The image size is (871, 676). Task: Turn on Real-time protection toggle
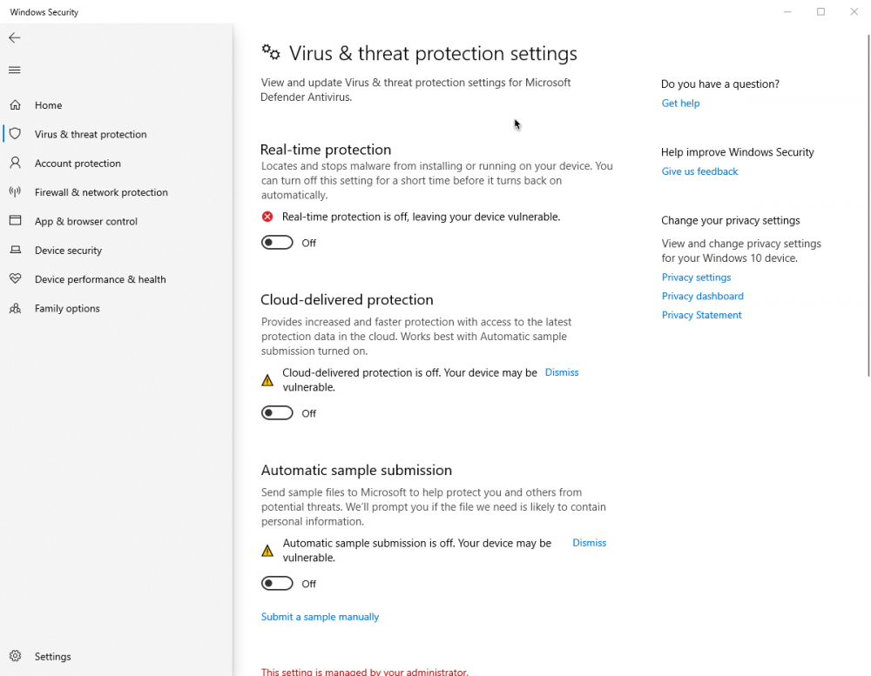277,243
